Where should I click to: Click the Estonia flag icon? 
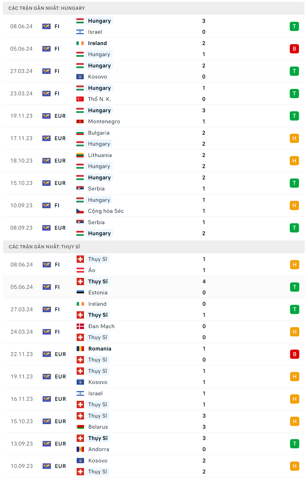80,293
